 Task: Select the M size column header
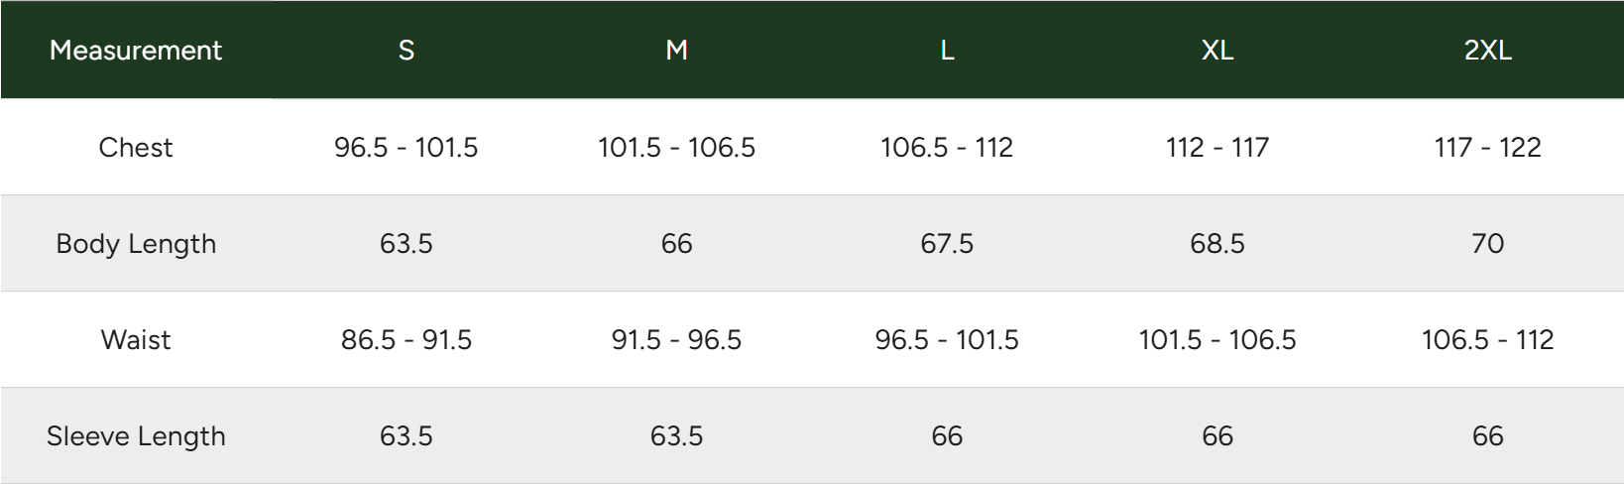click(x=676, y=51)
